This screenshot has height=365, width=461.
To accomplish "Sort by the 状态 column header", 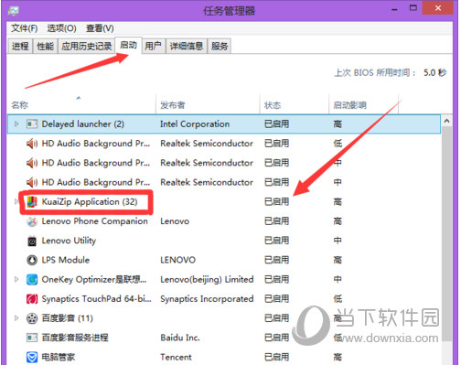I will click(x=295, y=105).
